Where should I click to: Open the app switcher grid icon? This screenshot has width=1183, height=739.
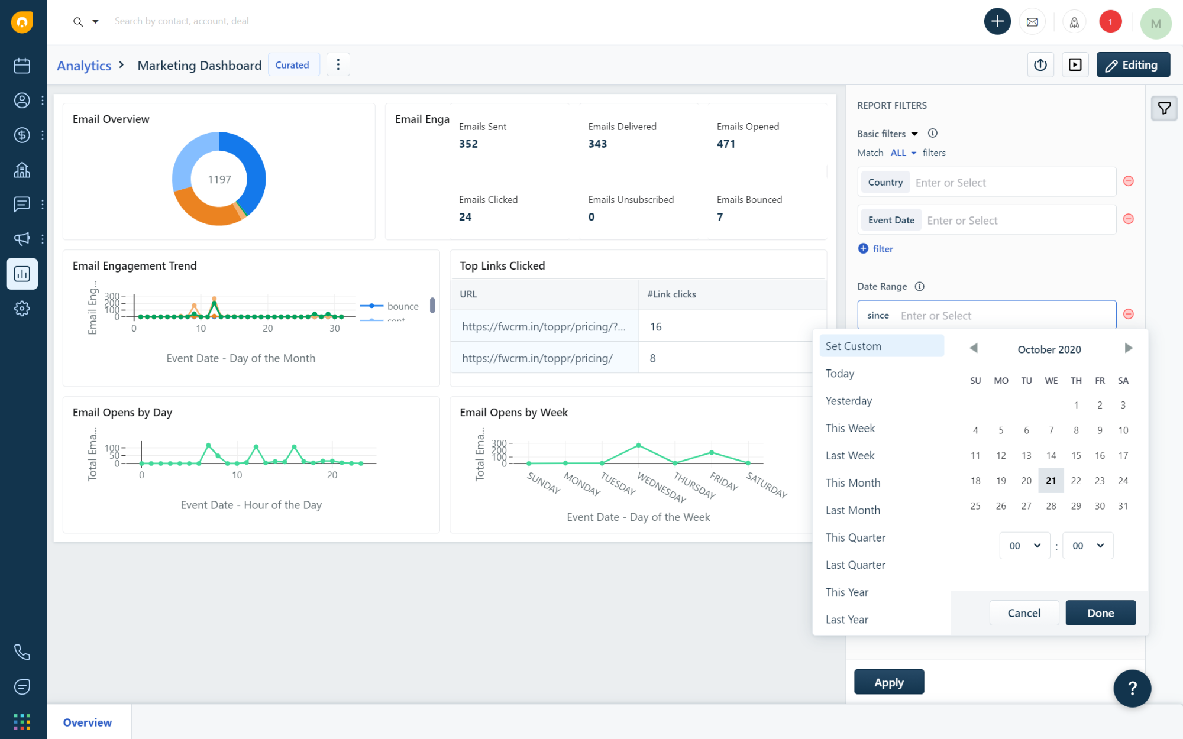point(22,721)
